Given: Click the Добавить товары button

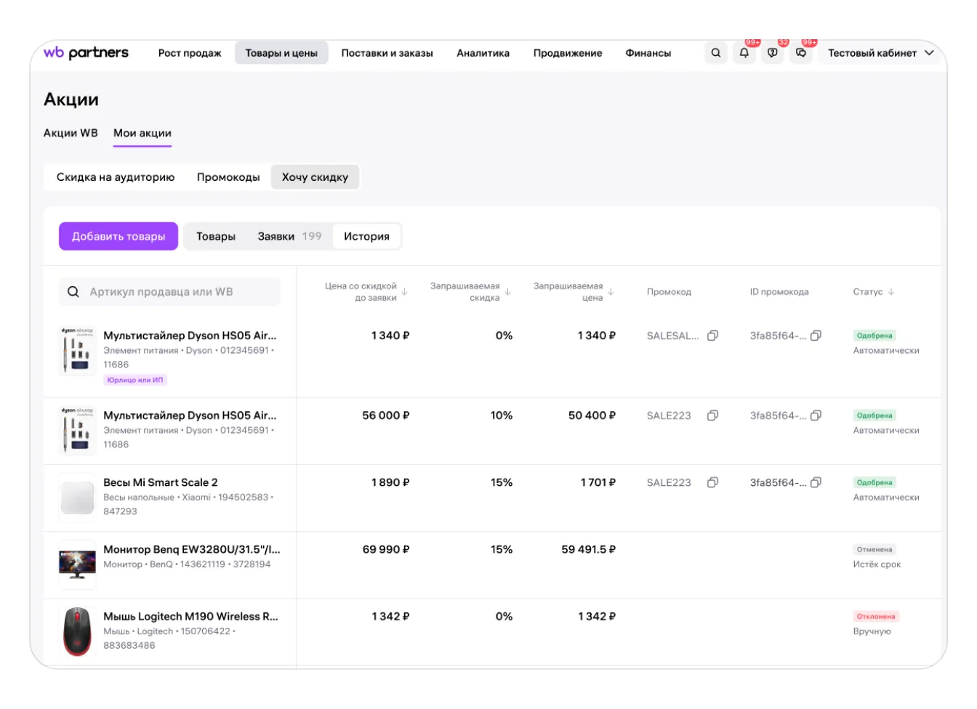Looking at the screenshot, I should (118, 237).
